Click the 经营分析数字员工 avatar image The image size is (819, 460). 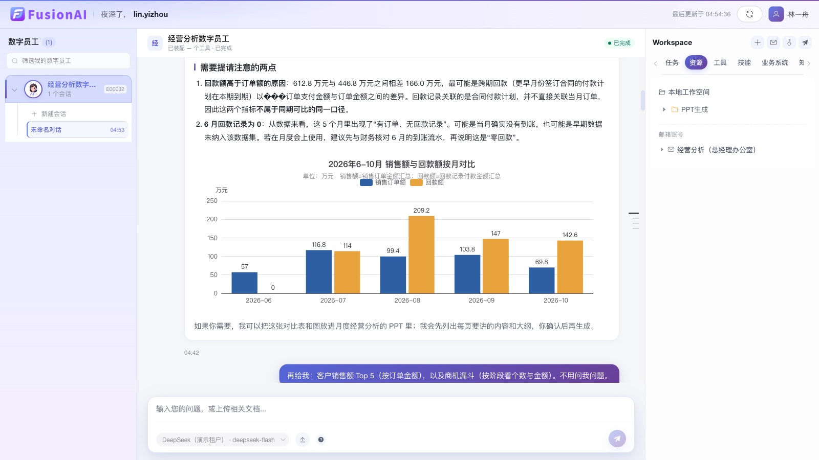pos(33,89)
